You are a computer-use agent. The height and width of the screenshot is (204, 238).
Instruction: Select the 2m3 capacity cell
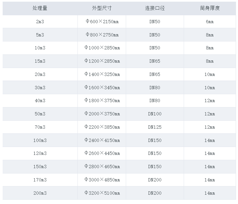(40, 22)
